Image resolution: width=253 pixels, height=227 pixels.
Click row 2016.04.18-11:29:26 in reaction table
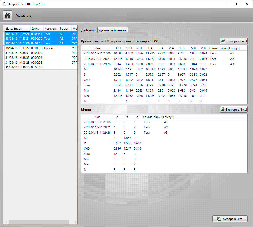click(164, 64)
